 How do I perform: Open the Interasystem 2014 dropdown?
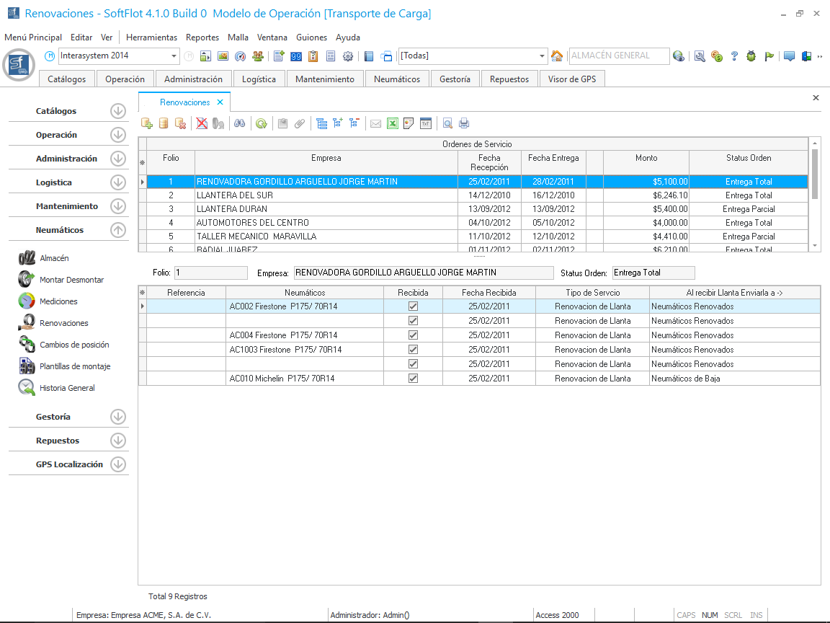point(174,56)
